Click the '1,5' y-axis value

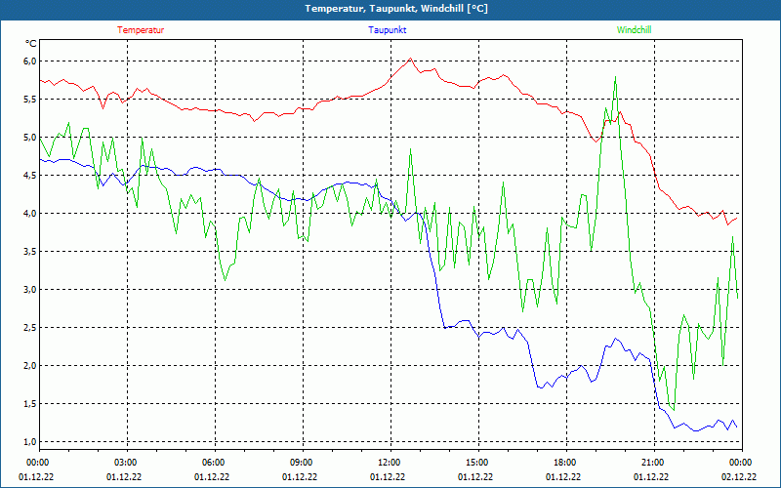click(30, 404)
